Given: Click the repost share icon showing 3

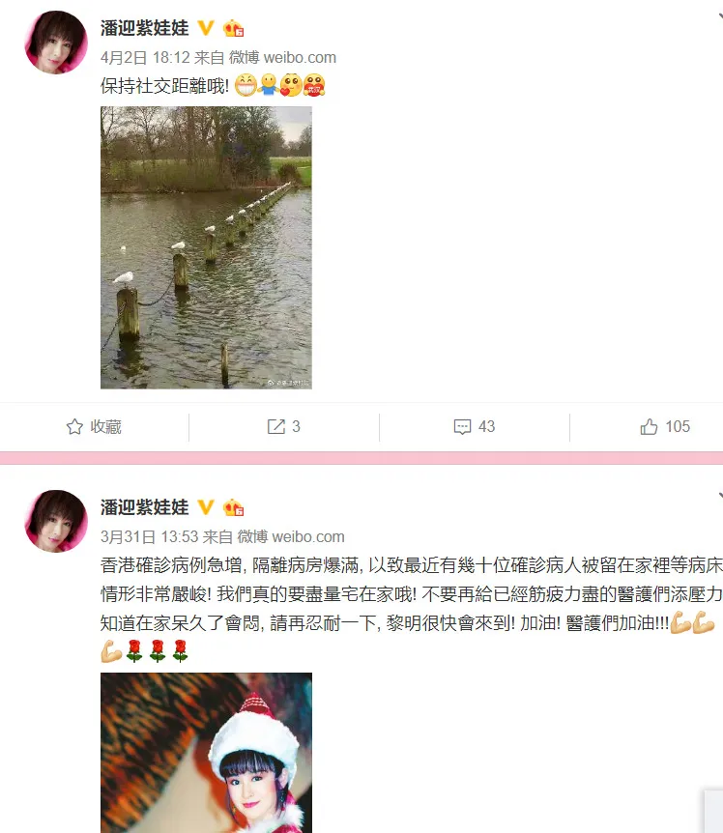Looking at the screenshot, I should [275, 426].
